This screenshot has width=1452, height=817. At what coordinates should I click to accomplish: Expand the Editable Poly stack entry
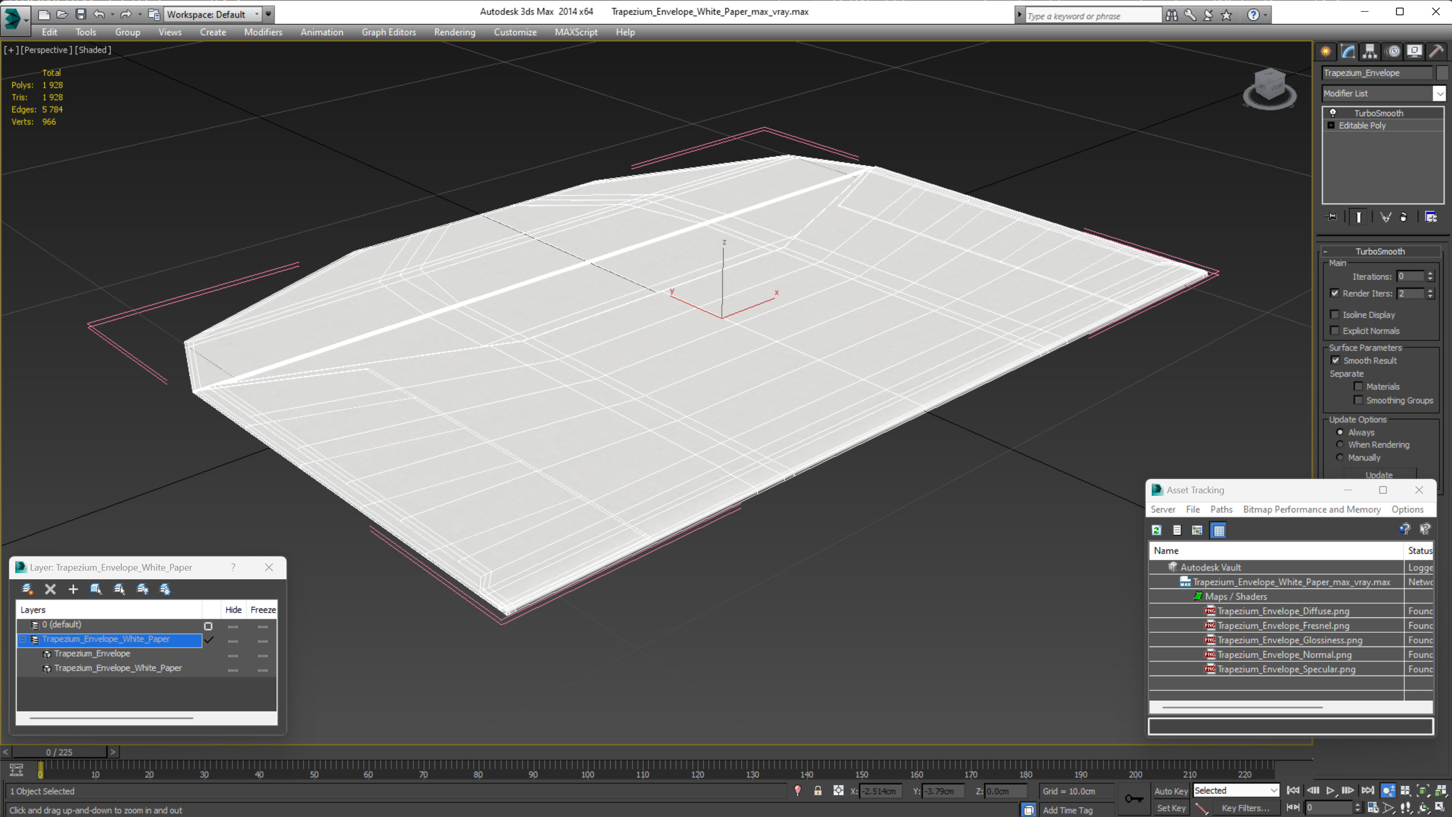point(1331,125)
